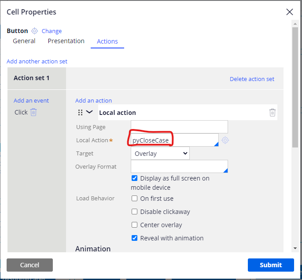This screenshot has height=280, width=302.
Task: Click the Add an action link
Action: pos(93,100)
